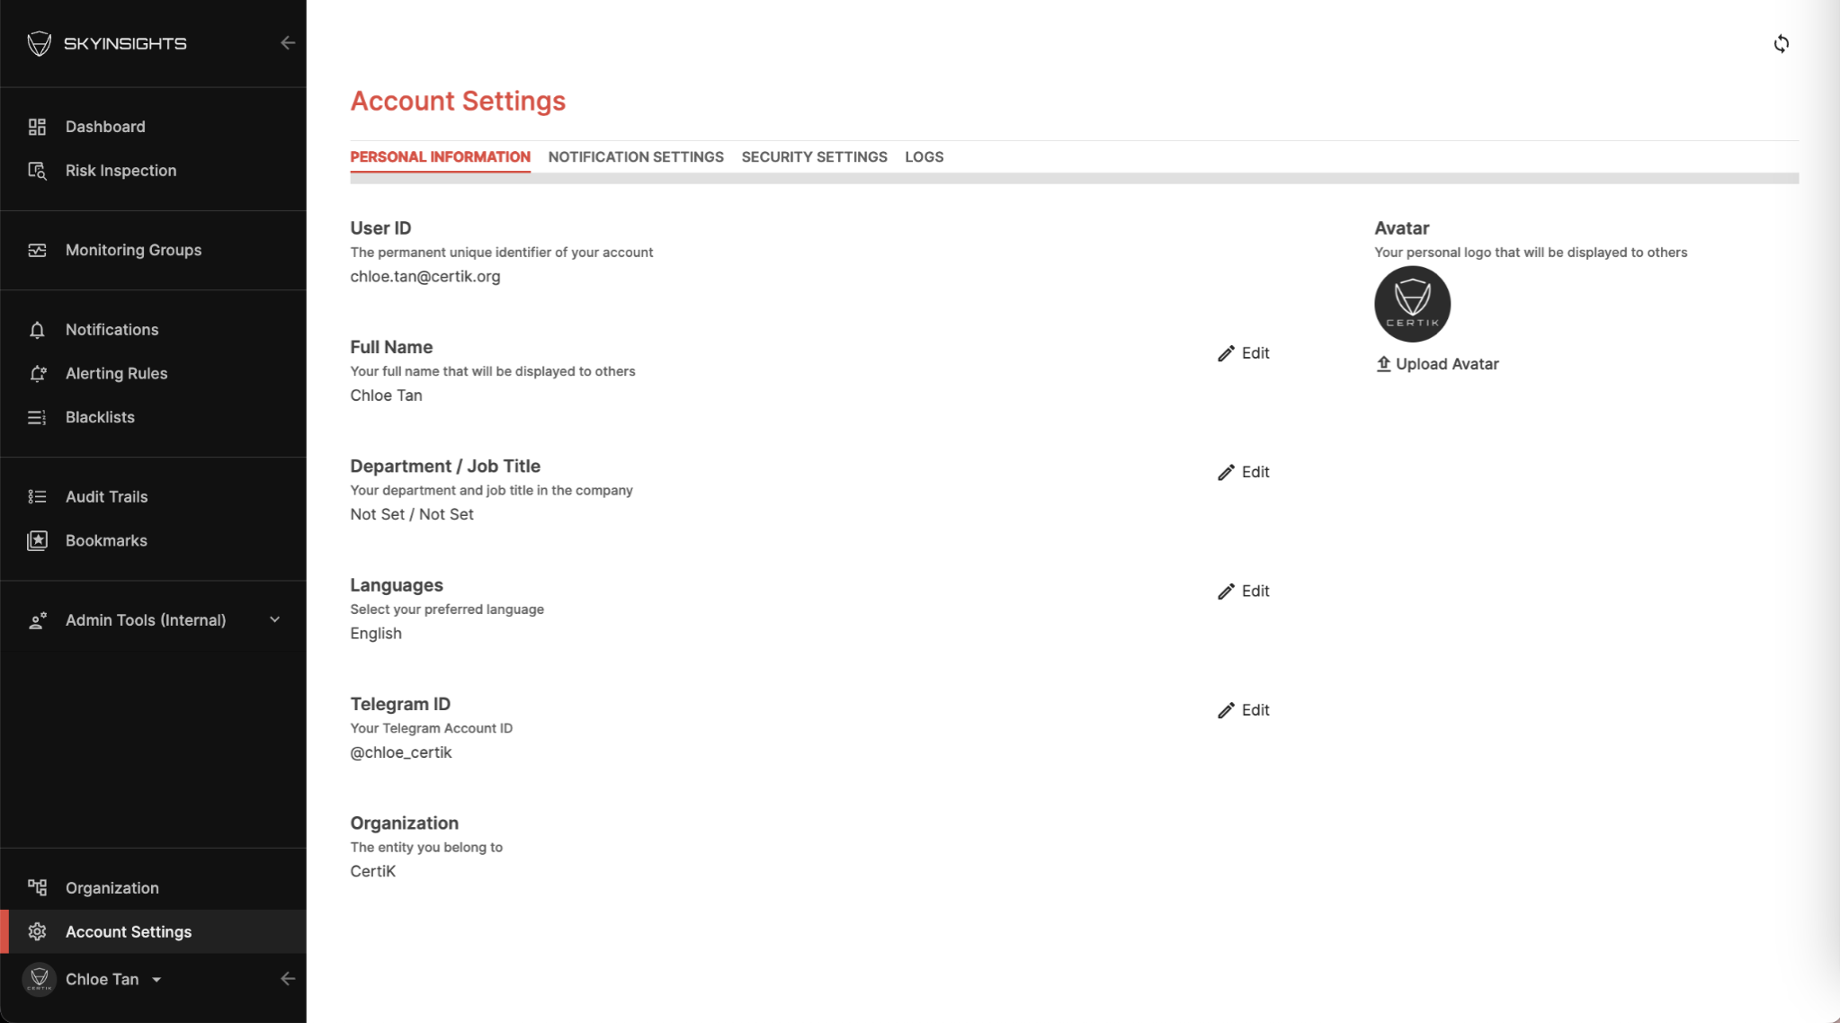This screenshot has height=1023, width=1840.
Task: Click the Audit Trails sidebar icon
Action: [37, 496]
